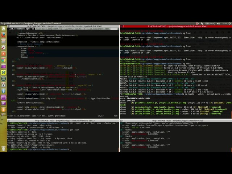Open the sound volume indicator
The width and height of the screenshot is (232, 174).
click(218, 24)
